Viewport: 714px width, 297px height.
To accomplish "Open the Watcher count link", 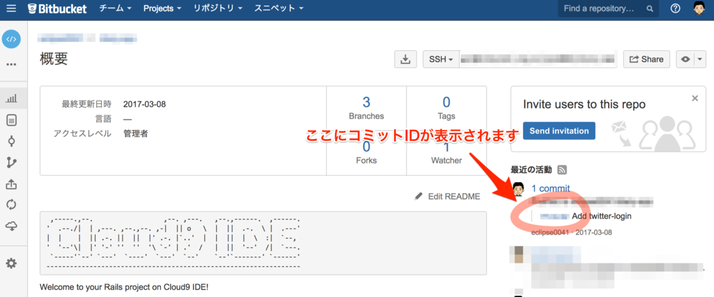I will coord(446,154).
